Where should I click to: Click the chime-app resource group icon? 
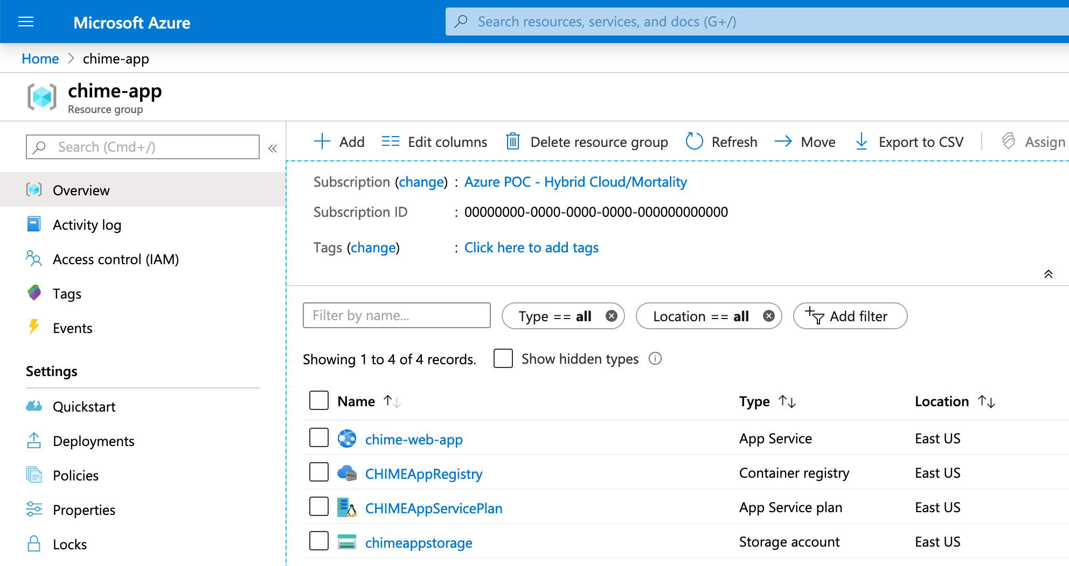click(42, 97)
